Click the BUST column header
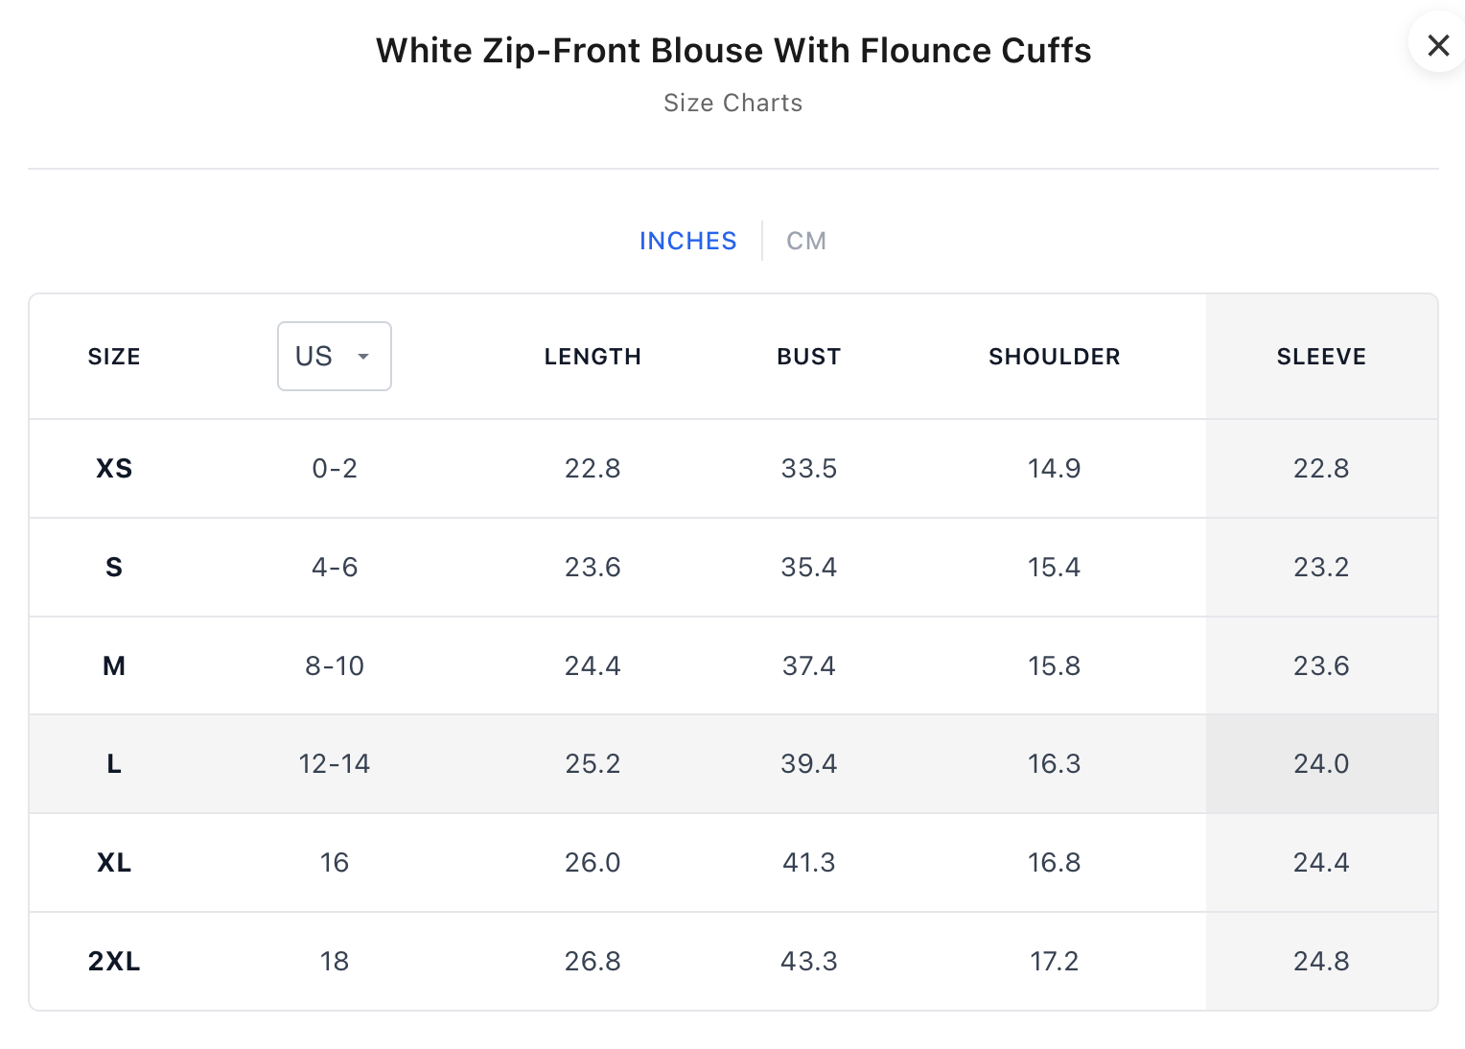This screenshot has height=1049, width=1465. [808, 357]
